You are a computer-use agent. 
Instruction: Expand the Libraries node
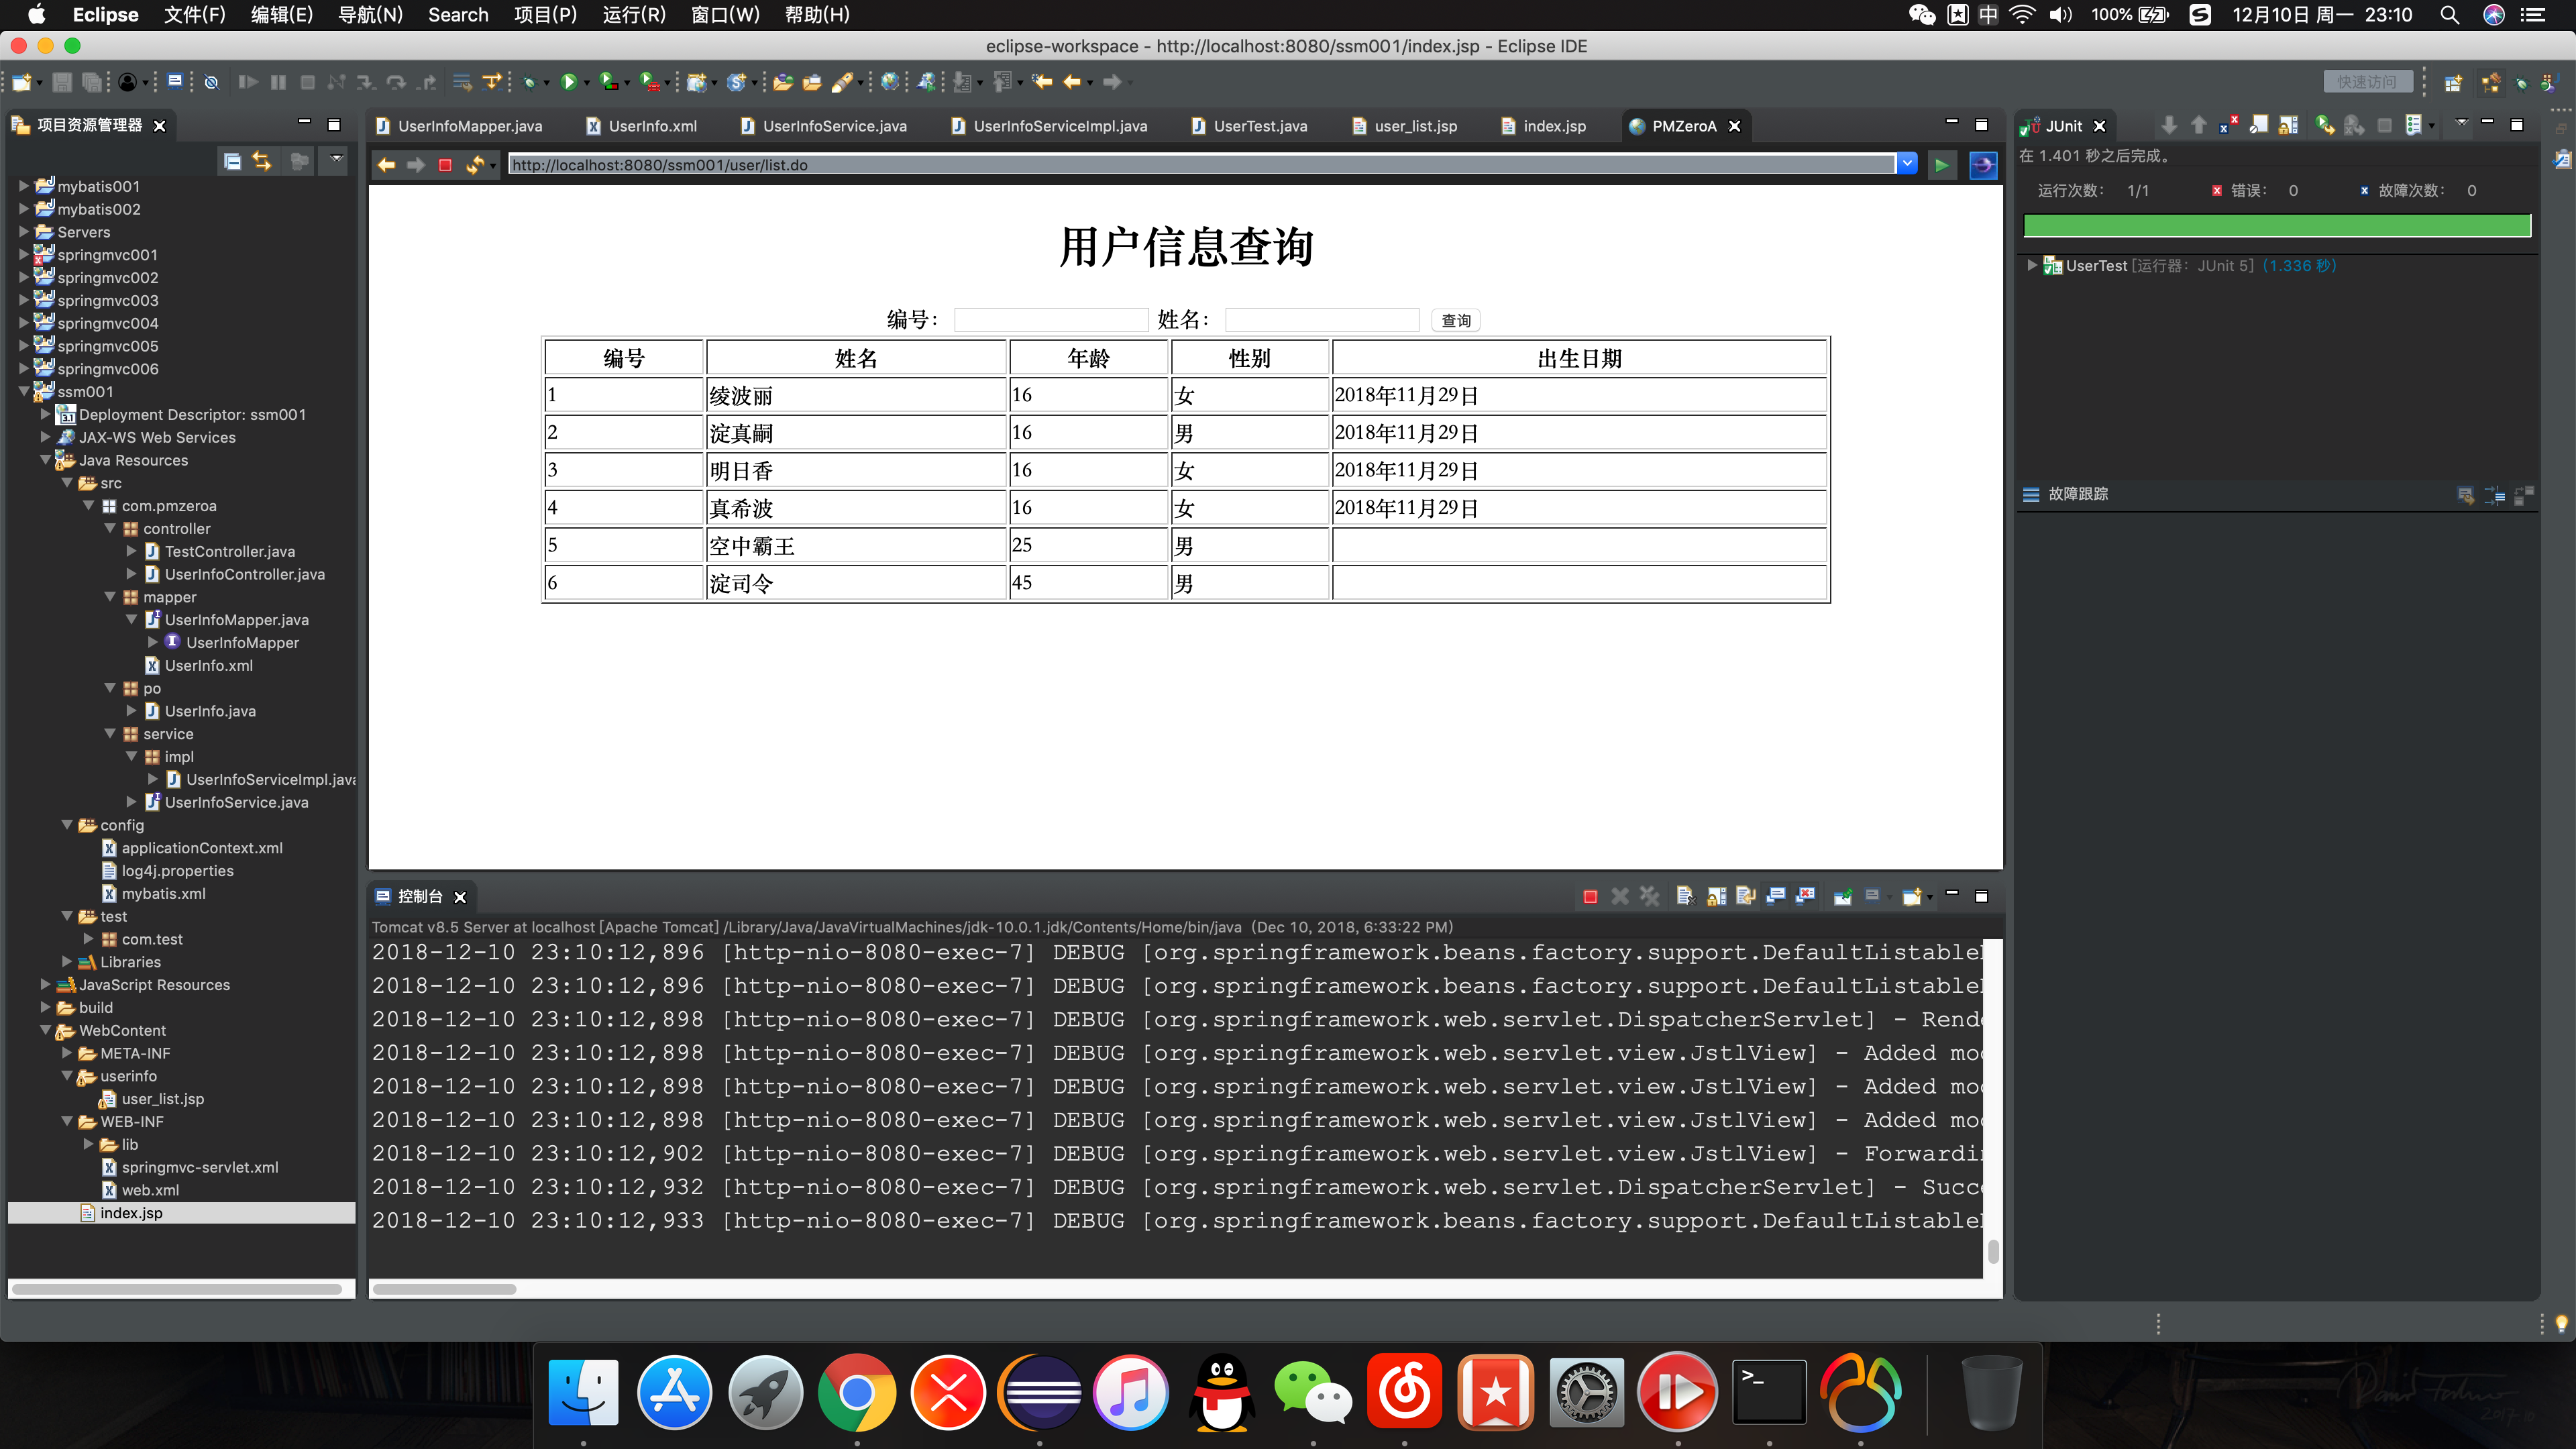(66, 961)
